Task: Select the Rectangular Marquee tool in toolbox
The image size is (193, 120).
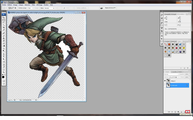Action: (x=4, y=20)
